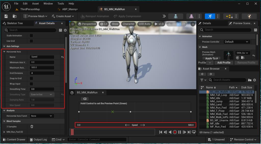
Task: Click the Maximum Axis Value 500.0 field
Action: click(x=42, y=68)
